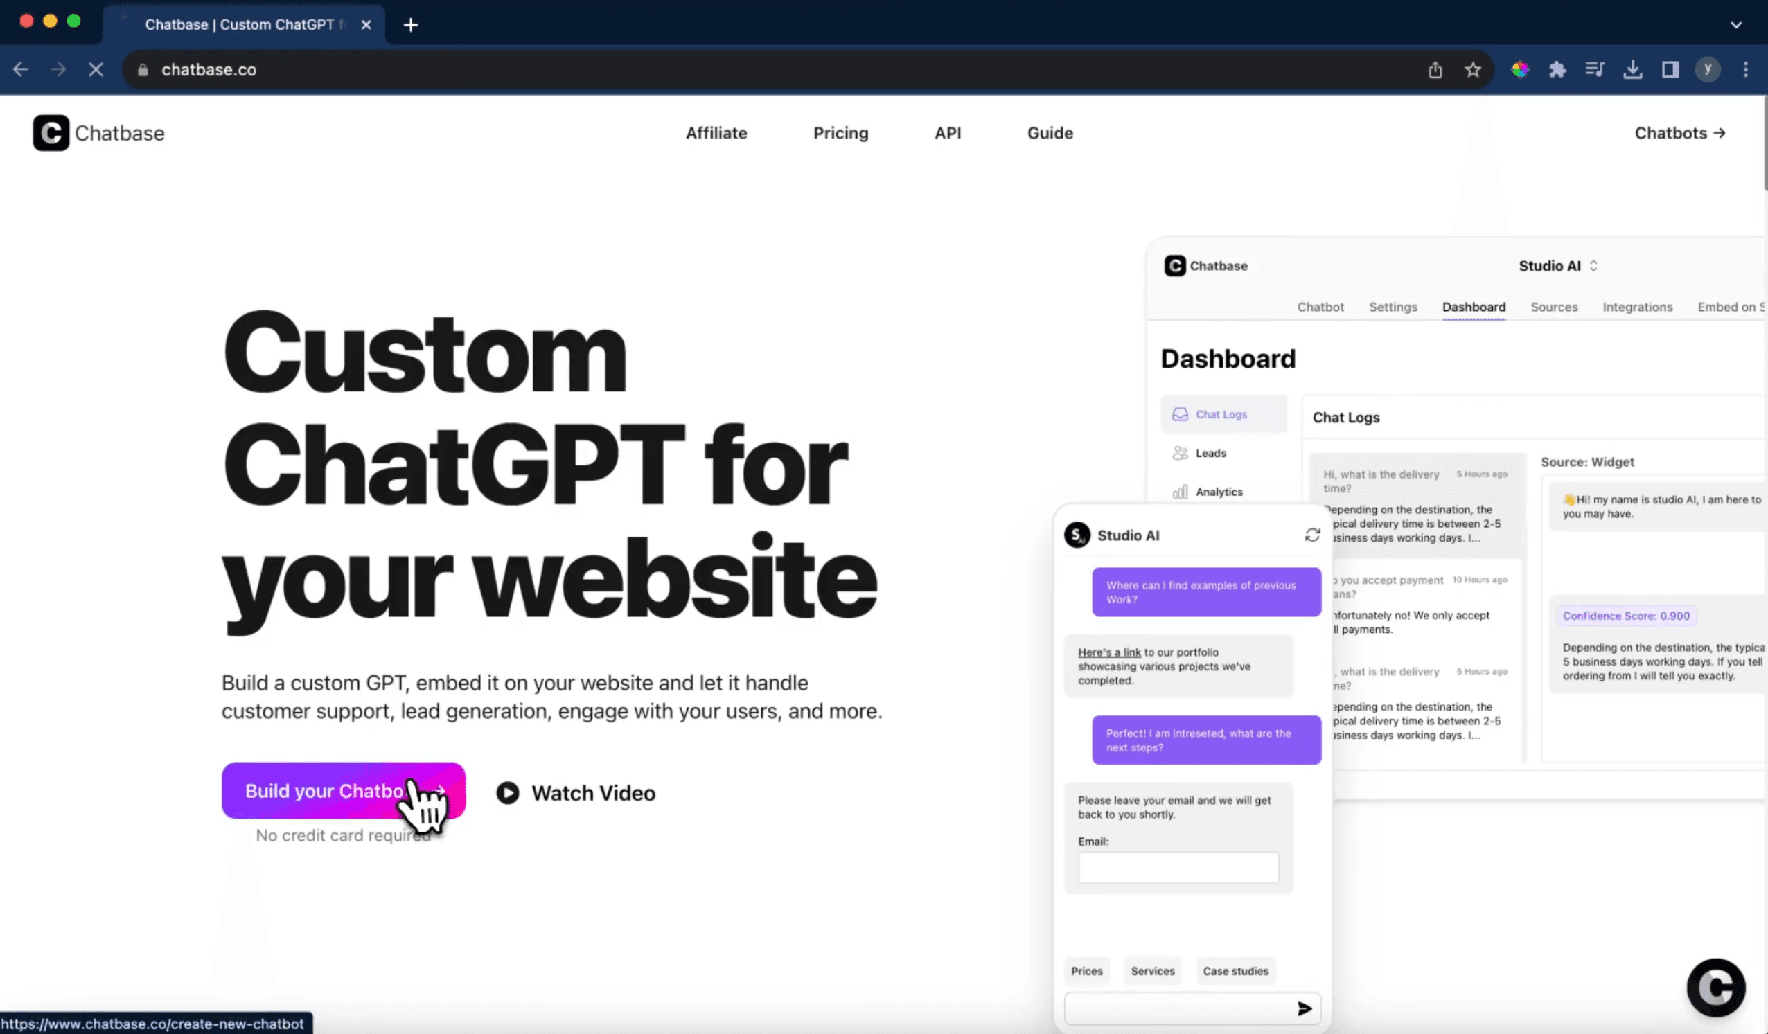1768x1034 pixels.
Task: Click the Chatbase logo icon in header
Action: coord(51,132)
